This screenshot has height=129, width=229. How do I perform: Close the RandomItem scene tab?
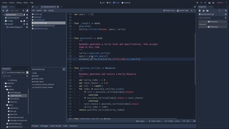tap(58, 7)
